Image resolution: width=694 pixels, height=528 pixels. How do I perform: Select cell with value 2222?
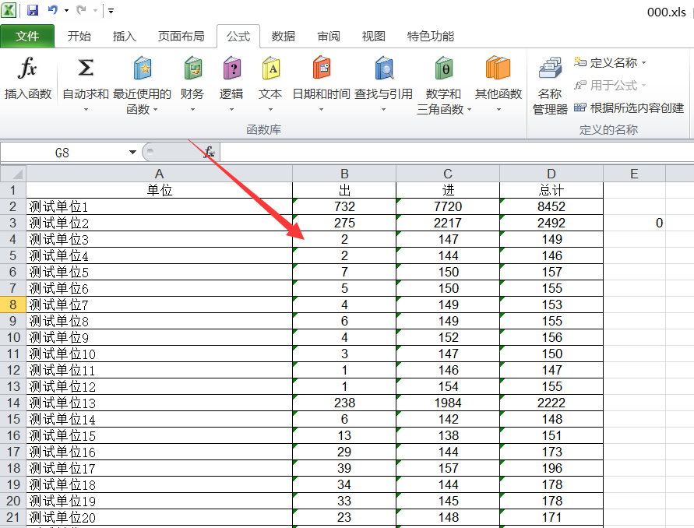(551, 403)
